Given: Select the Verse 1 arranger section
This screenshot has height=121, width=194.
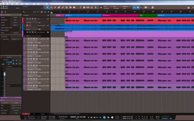Looking at the screenshot, I should click(x=83, y=15).
